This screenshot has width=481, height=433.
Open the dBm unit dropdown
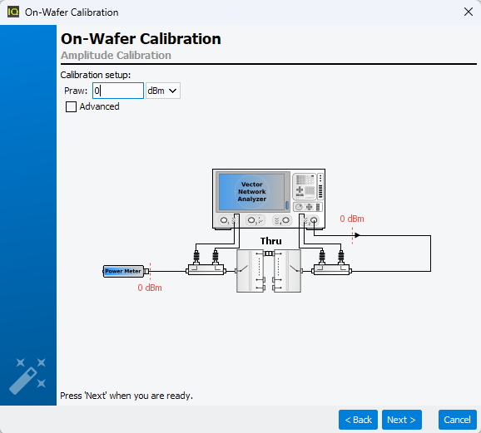click(163, 91)
